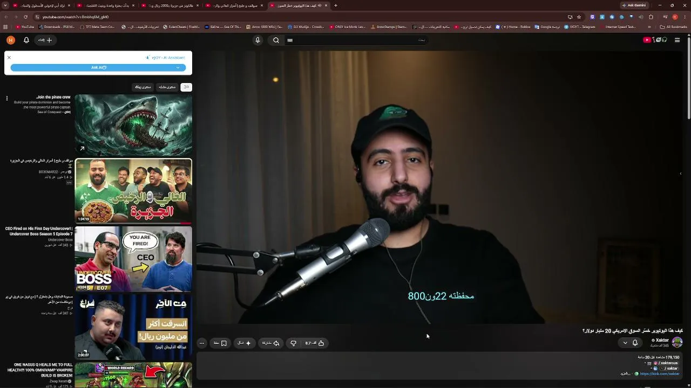This screenshot has width=691, height=388.
Task: Open the podcast thumbnail with 2:00:07 duration
Action: [x=133, y=327]
